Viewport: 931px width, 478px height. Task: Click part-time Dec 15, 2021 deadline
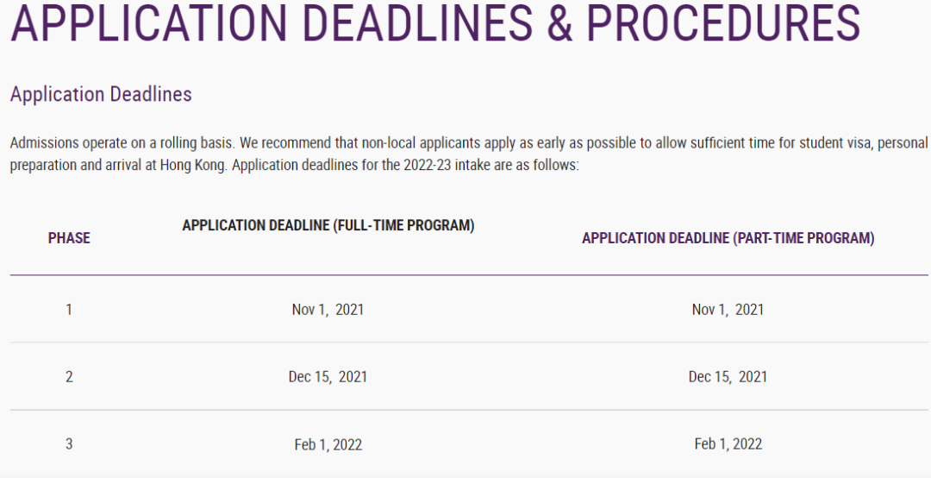pos(728,376)
